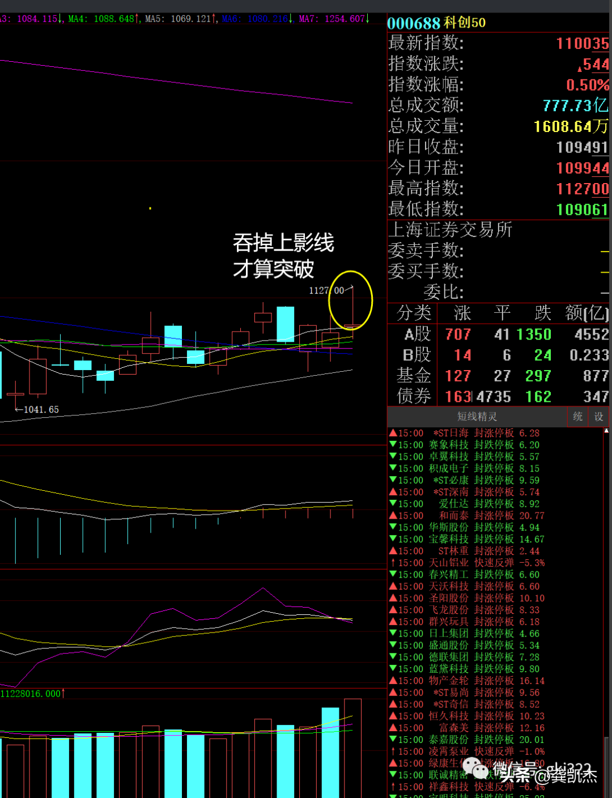
Task: Switch to the 统 tab
Action: point(577,417)
